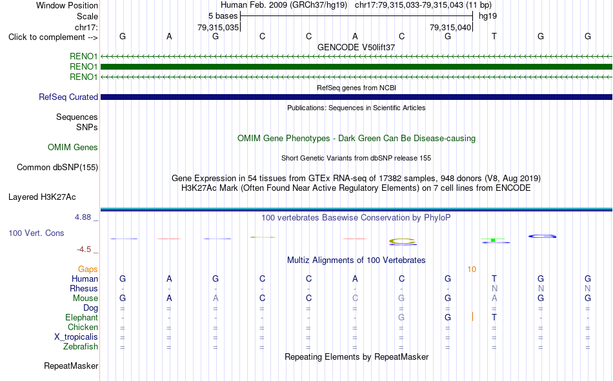Click the -4.5 PhyloP lower limit value
Screen dimensions: 613x381
[x=84, y=249]
